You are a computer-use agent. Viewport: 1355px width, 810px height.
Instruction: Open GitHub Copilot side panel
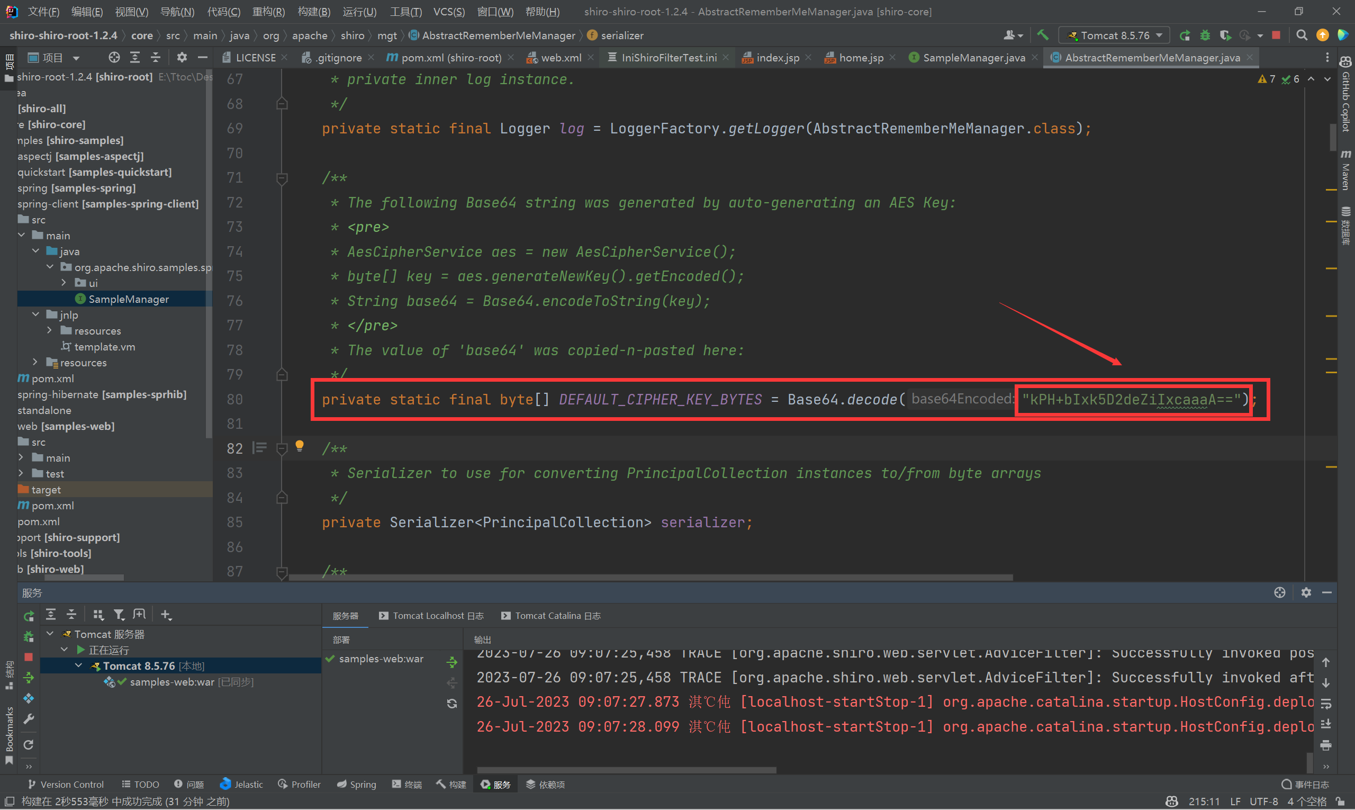pyautogui.click(x=1345, y=94)
